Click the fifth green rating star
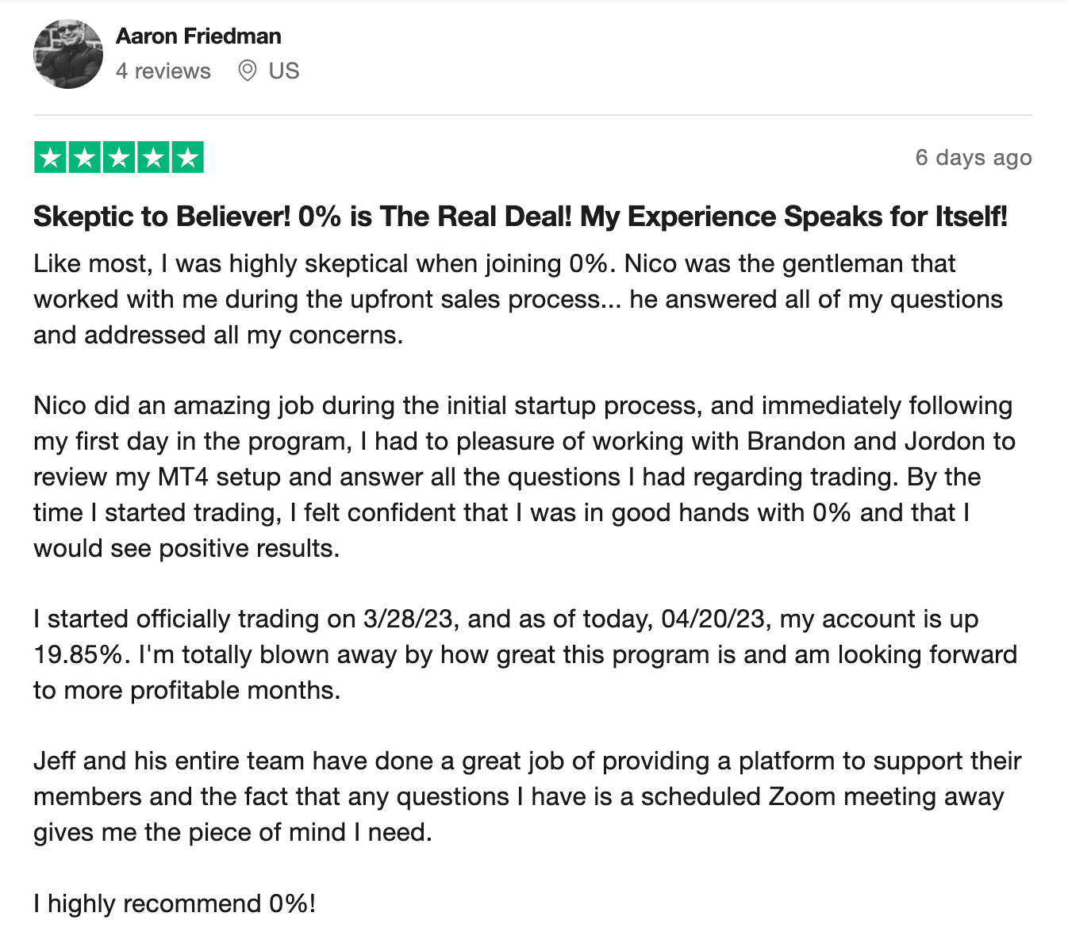The image size is (1068, 928). 187,157
